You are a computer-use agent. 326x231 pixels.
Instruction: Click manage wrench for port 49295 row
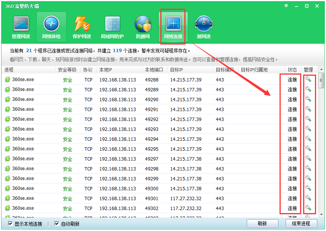(x=308, y=148)
